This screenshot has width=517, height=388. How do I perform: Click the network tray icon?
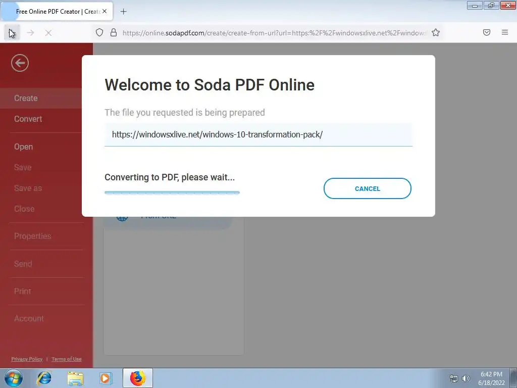[454, 378]
